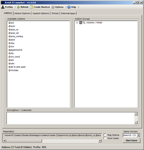Open the Online tab
The width and height of the screenshot is (144, 150).
(x=55, y=13)
